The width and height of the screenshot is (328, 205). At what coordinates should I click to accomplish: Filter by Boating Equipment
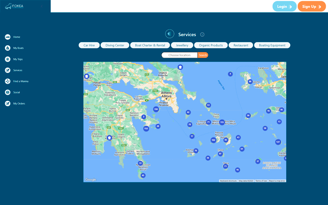click(272, 45)
